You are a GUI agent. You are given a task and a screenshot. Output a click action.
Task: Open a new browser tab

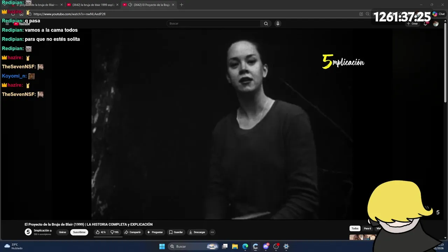pos(181,5)
